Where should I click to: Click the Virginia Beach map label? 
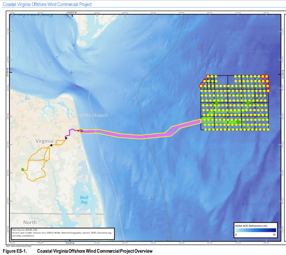coord(90,115)
